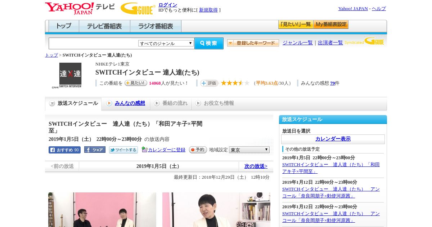Open the 「見たい!」一覧 button
Image resolution: width=432 pixels, height=227 pixels.
(x=296, y=25)
